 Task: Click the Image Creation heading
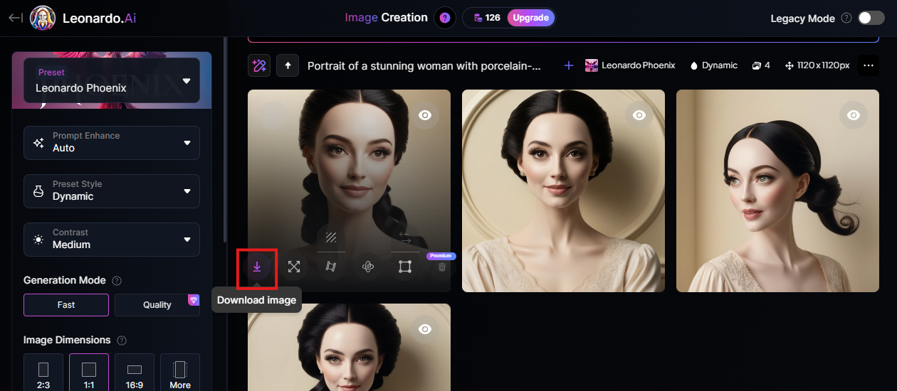coord(387,18)
